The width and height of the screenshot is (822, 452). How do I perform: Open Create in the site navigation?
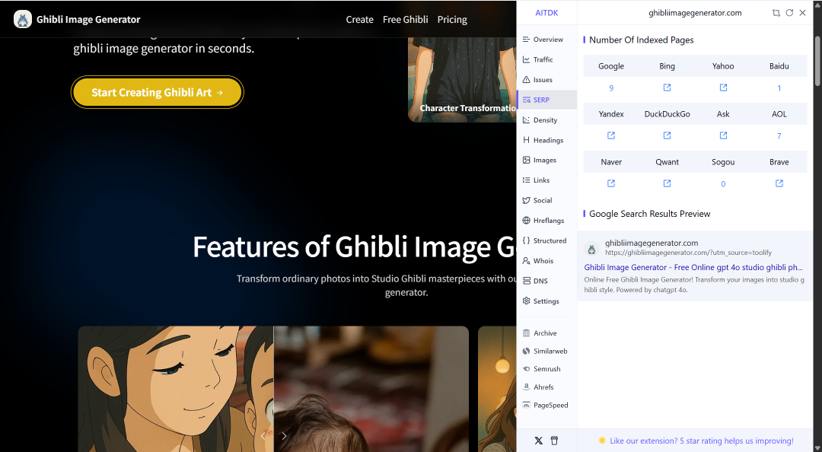click(x=359, y=19)
